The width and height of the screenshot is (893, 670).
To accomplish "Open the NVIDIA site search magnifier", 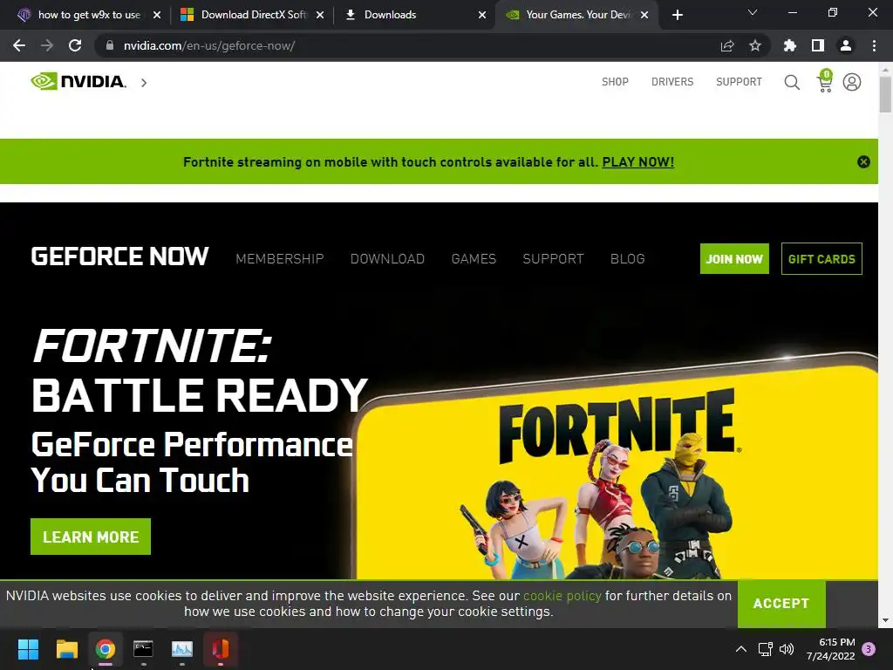I will (792, 82).
